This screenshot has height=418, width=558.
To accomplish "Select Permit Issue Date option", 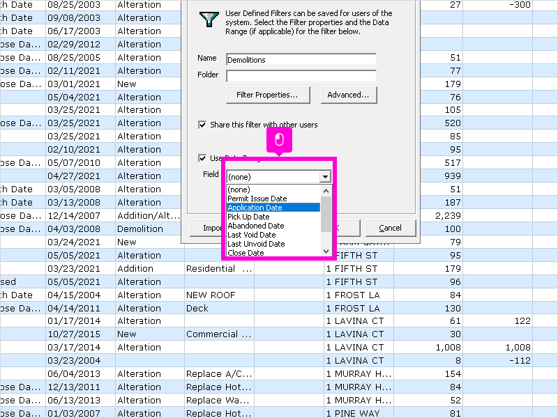I will pyautogui.click(x=273, y=199).
